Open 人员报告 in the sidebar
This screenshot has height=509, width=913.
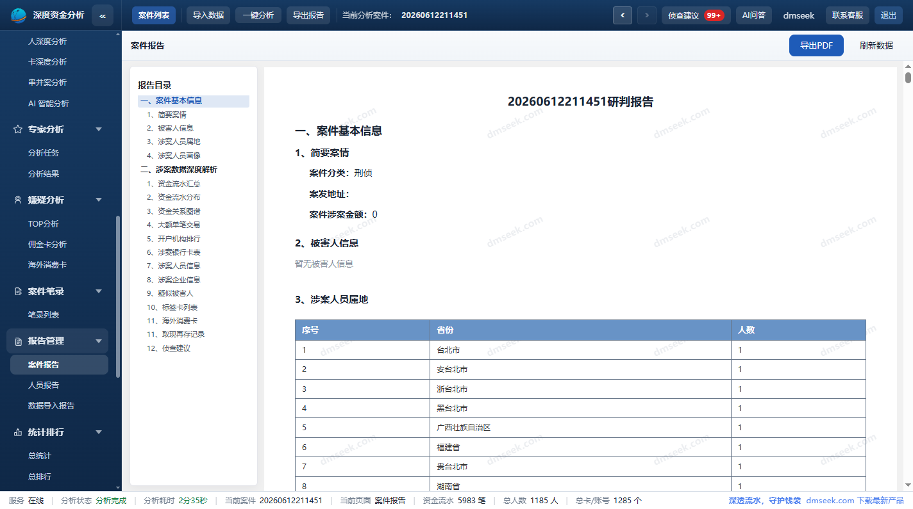44,385
